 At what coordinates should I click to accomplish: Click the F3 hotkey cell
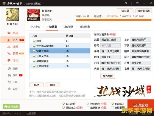[67, 46]
